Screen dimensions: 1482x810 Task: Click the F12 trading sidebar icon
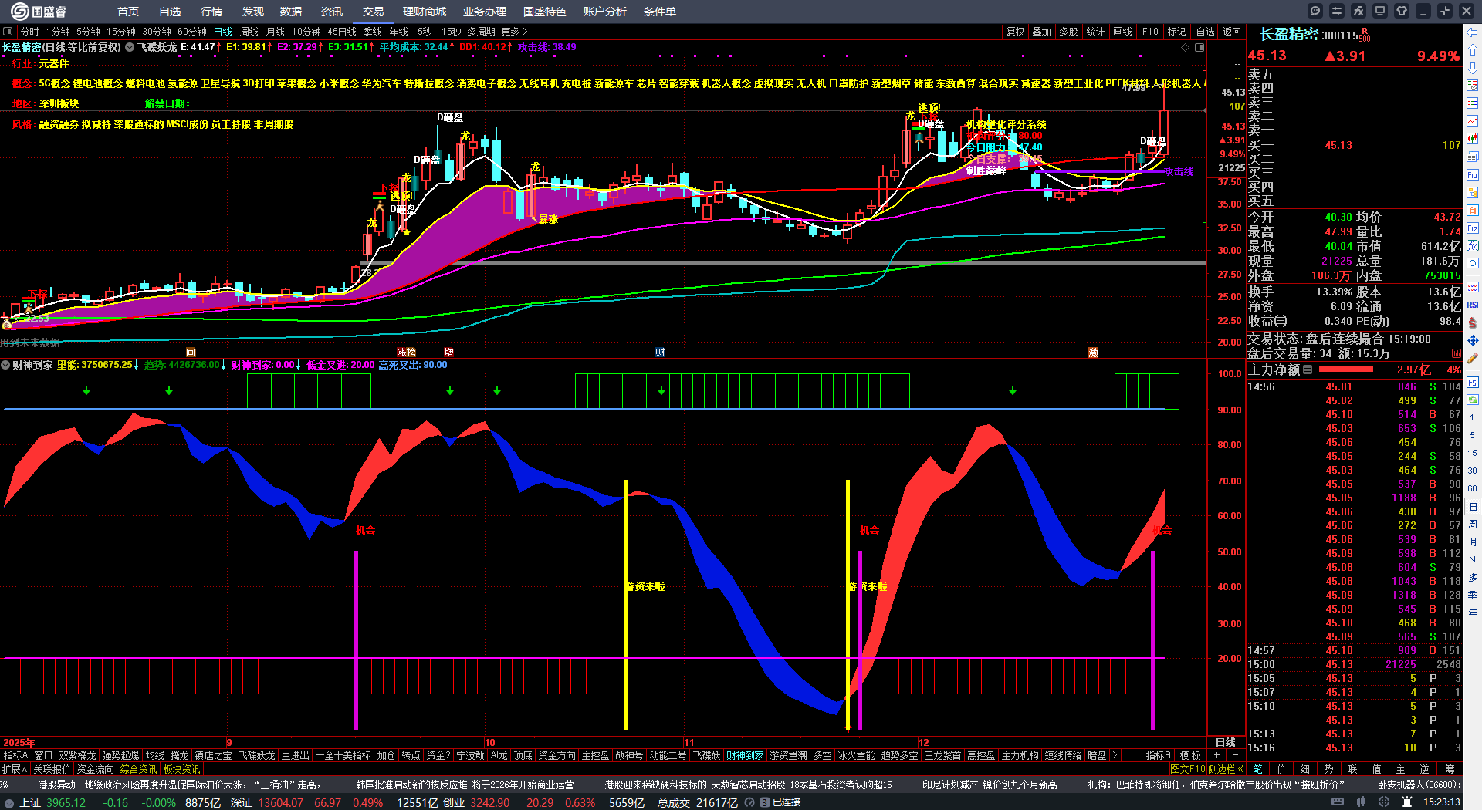coord(1473,228)
